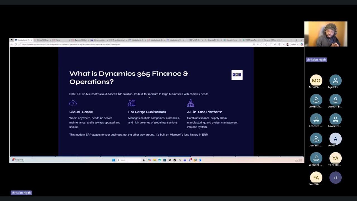The width and height of the screenshot is (357, 201).
Task: Open File Explorer from taskbar
Action: 155,160
